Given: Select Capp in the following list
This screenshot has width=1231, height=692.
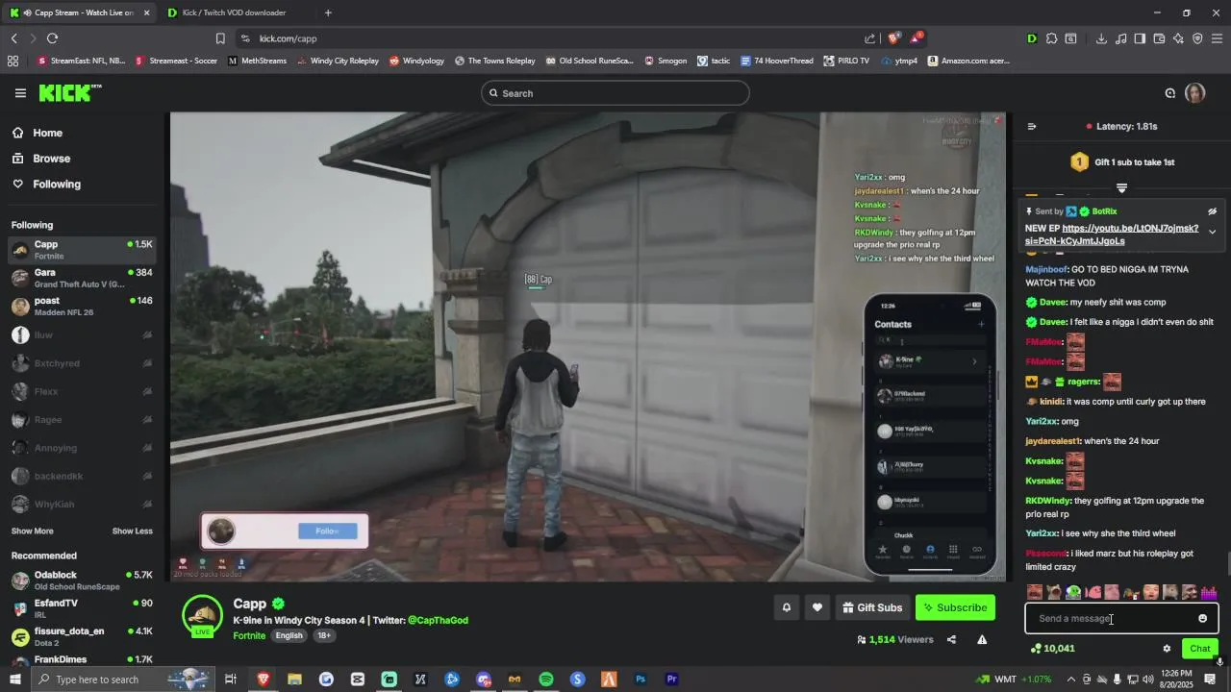Looking at the screenshot, I should (82, 250).
